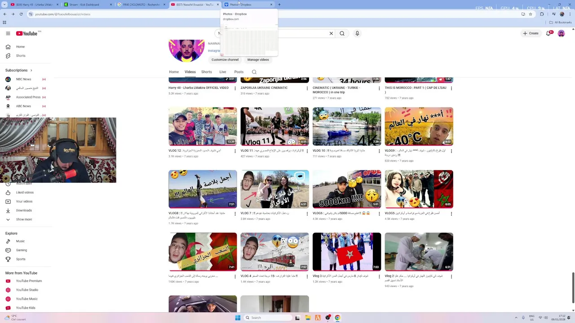Close the Stream - Kick Dashboard tab
The image size is (575, 323).
[111, 4]
